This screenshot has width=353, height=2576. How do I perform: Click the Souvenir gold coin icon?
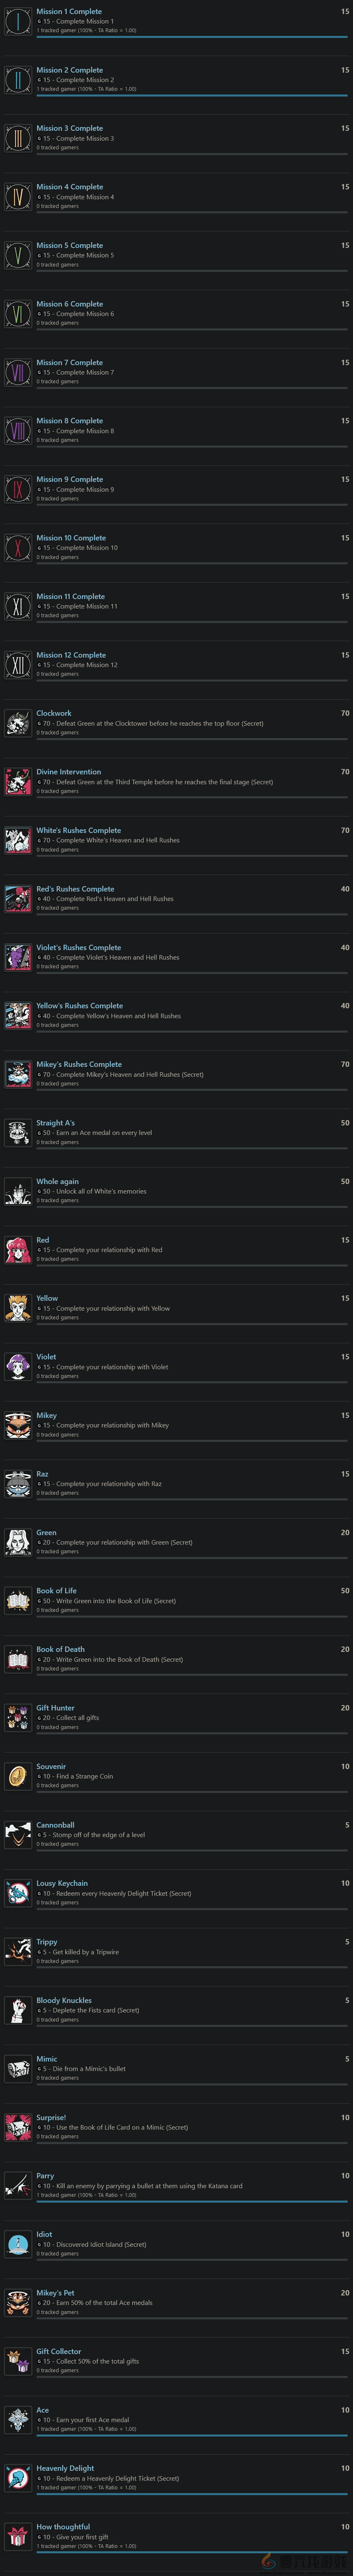(18, 1776)
